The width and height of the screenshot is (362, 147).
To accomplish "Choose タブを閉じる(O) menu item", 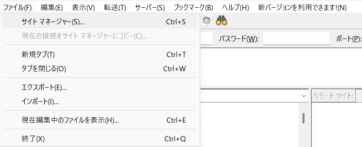I will pyautogui.click(x=100, y=69).
